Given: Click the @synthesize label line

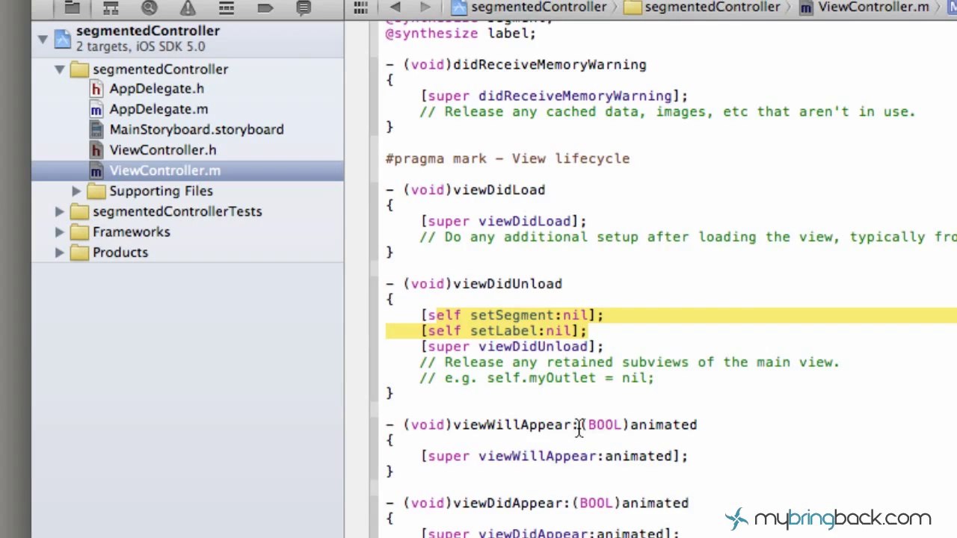Looking at the screenshot, I should pos(461,34).
